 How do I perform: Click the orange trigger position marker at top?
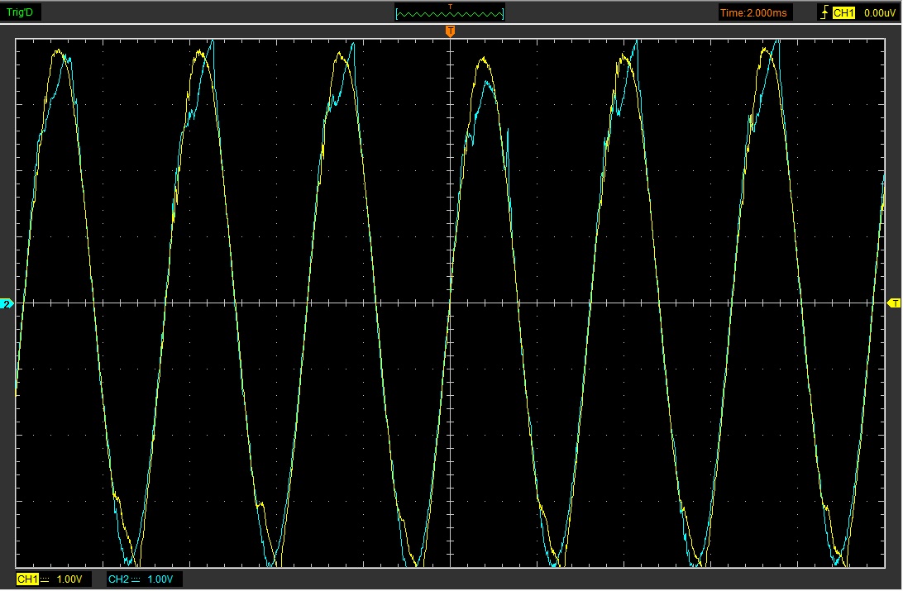click(x=450, y=31)
